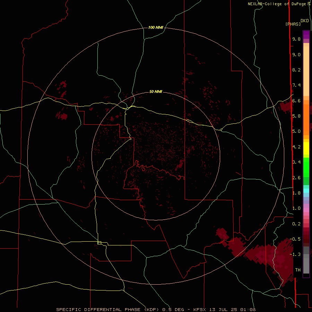The height and width of the screenshot is (312, 312).
Task: Click the 5.8 value on the scale
Action: point(296,116)
